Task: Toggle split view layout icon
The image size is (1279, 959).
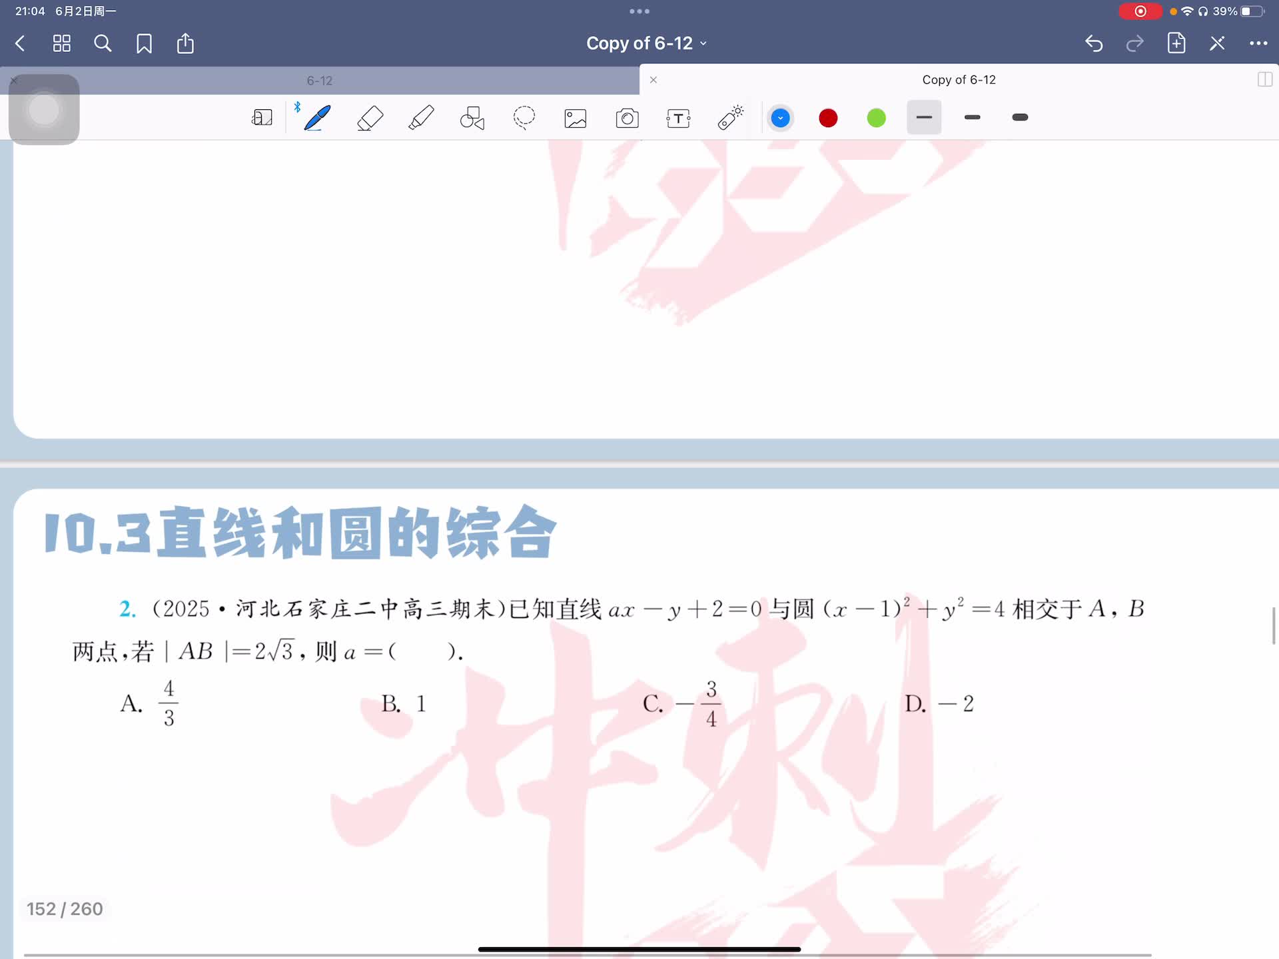Action: click(x=1264, y=80)
